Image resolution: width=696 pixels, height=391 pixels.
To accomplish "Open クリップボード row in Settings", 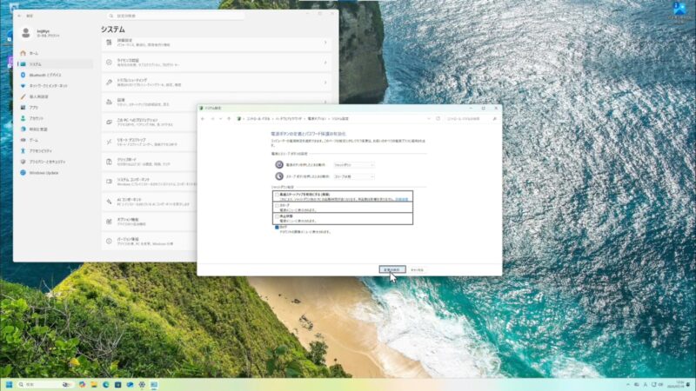I will click(x=149, y=162).
